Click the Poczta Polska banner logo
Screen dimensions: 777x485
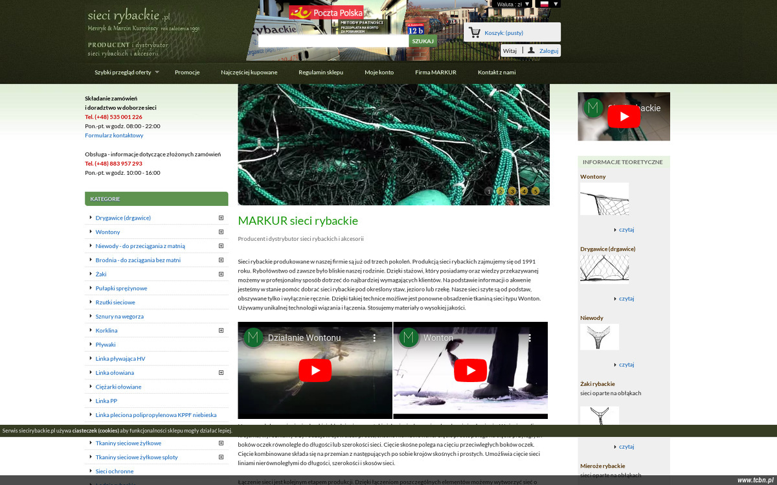(326, 12)
